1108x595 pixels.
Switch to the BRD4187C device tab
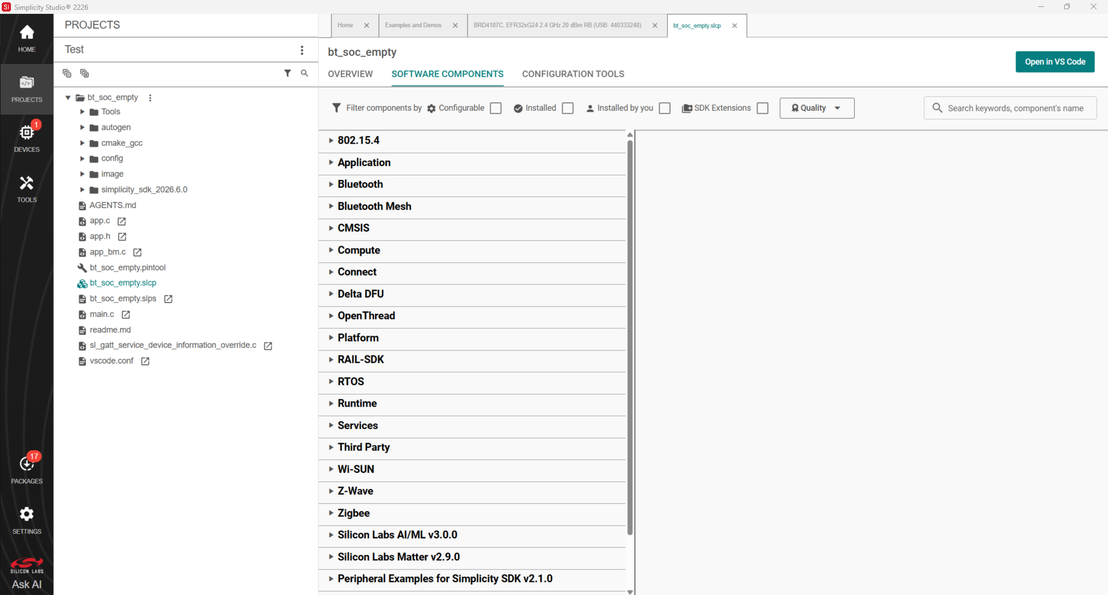557,25
